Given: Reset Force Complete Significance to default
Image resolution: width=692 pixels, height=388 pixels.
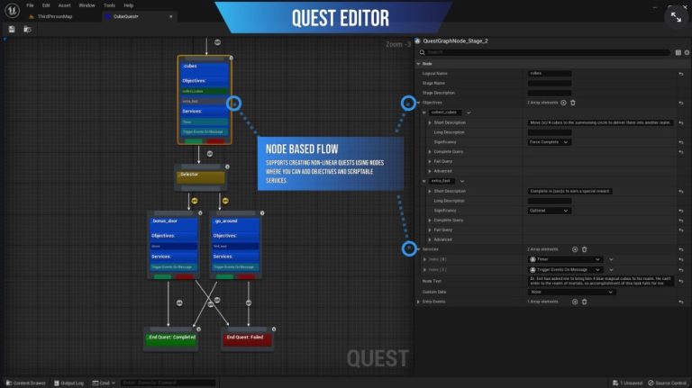Looking at the screenshot, I should click(x=681, y=142).
